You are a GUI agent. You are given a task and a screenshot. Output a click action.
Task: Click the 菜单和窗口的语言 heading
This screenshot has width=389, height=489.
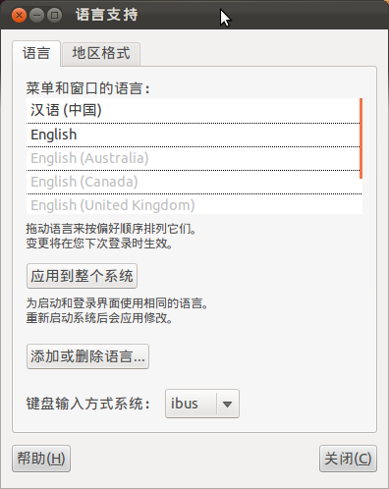tap(88, 88)
